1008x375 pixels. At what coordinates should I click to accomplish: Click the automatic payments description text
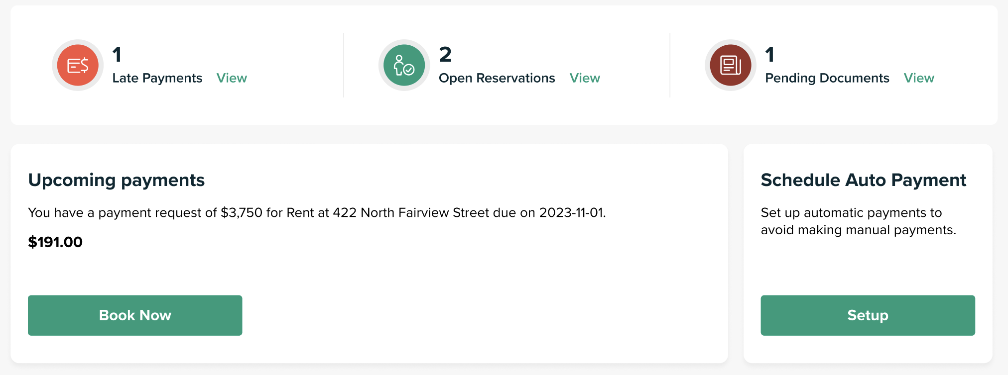coord(858,221)
